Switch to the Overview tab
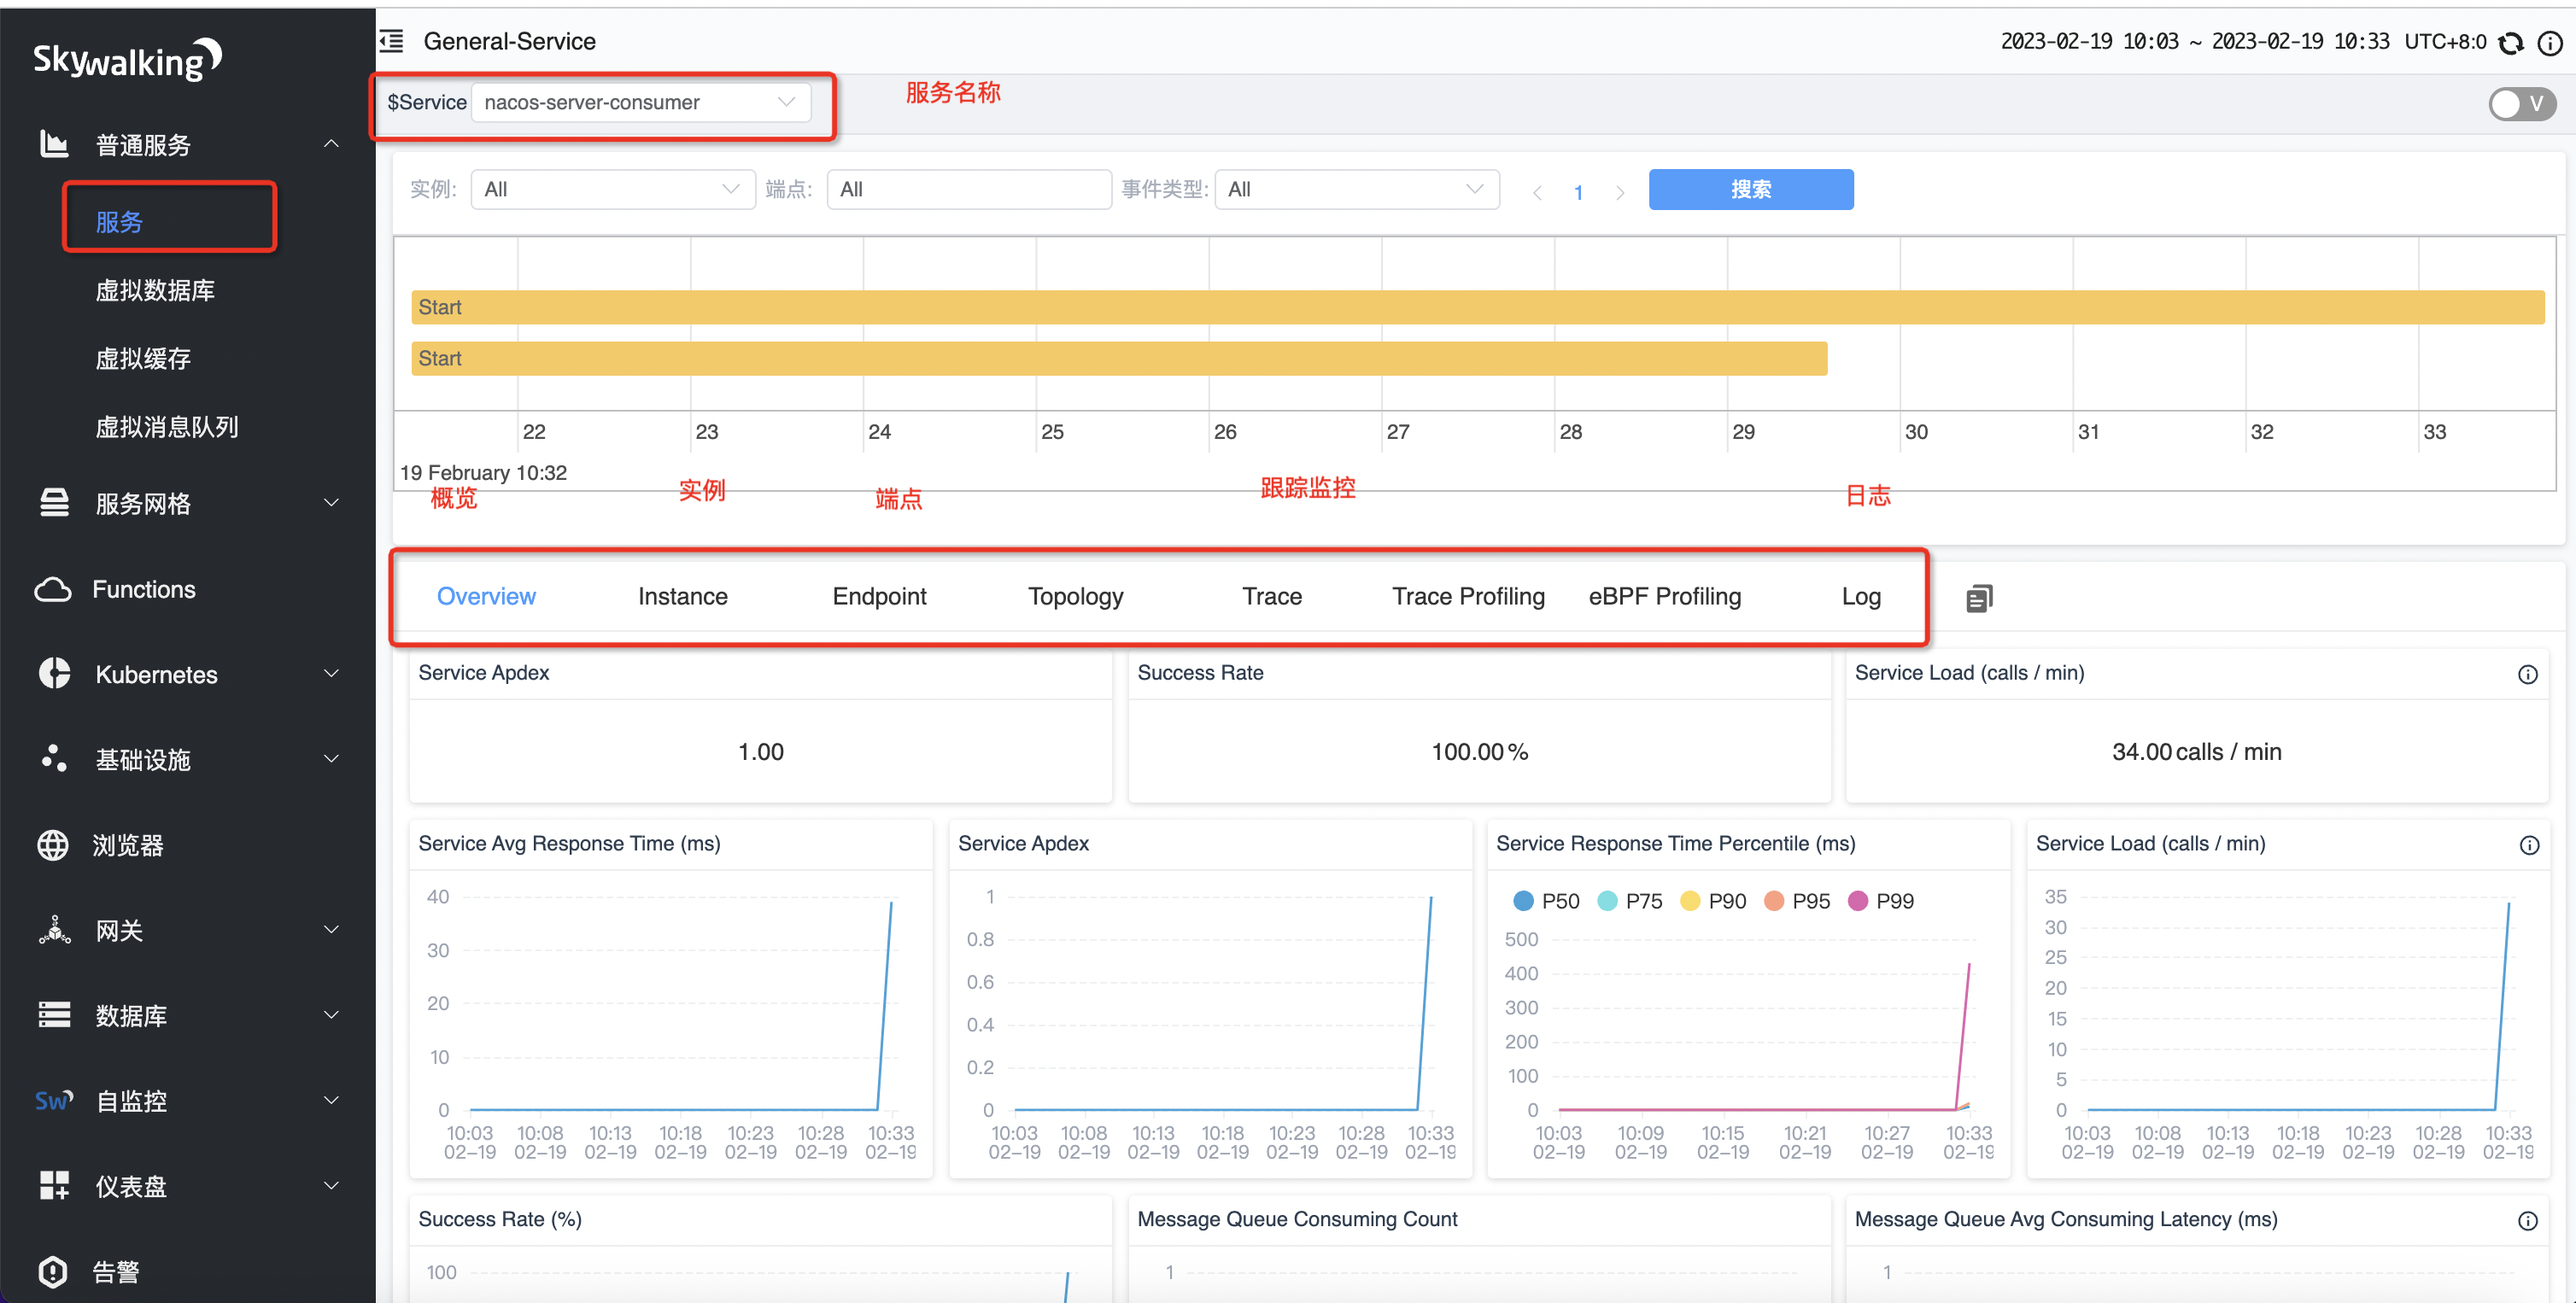Image resolution: width=2576 pixels, height=1303 pixels. (486, 597)
